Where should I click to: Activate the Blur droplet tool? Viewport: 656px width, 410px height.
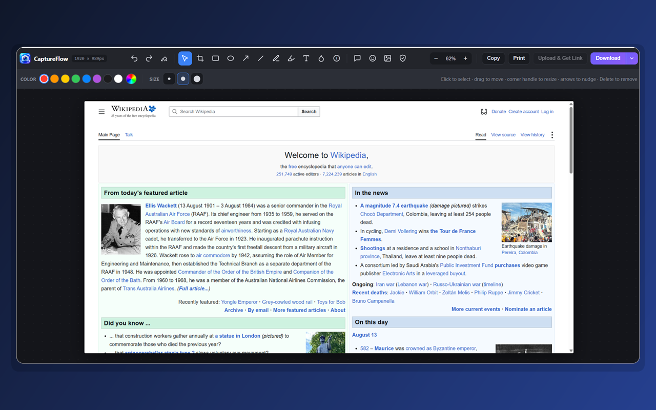321,58
